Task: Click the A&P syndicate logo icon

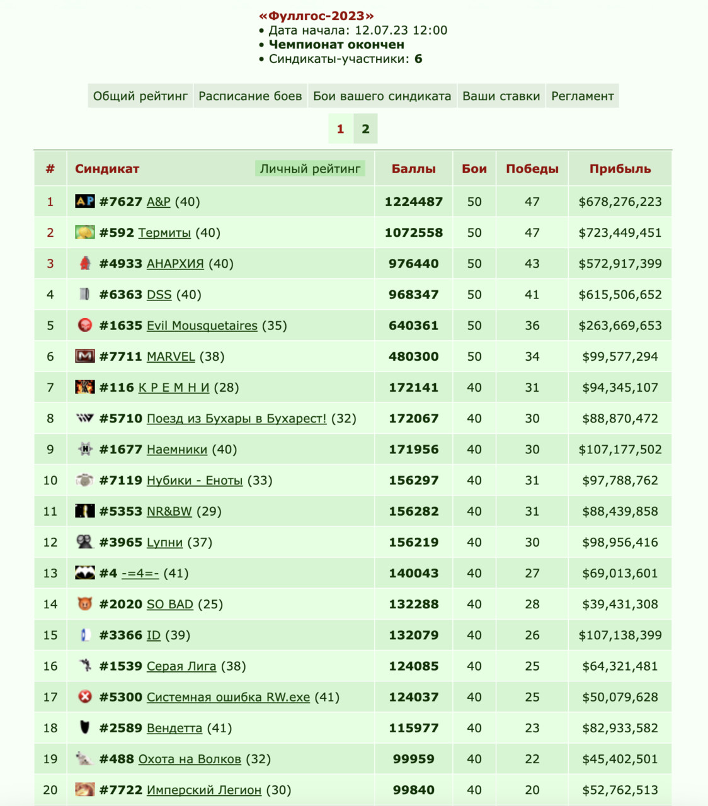Action: pyautogui.click(x=85, y=201)
